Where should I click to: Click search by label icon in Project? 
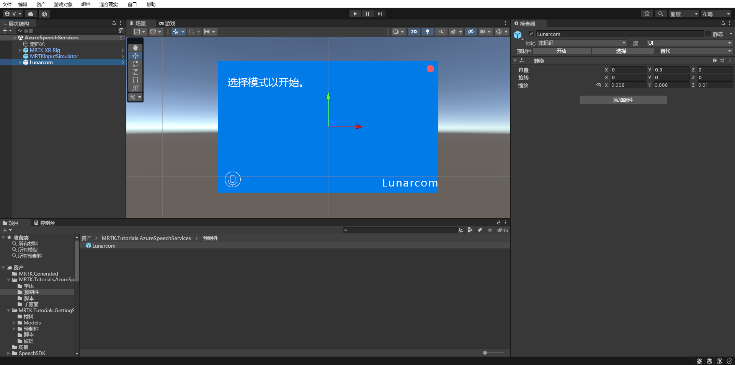click(x=480, y=230)
